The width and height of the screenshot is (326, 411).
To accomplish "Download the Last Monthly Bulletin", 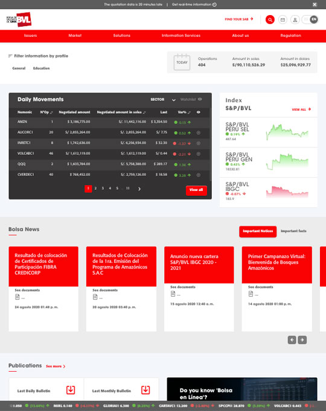I will pyautogui.click(x=145, y=390).
